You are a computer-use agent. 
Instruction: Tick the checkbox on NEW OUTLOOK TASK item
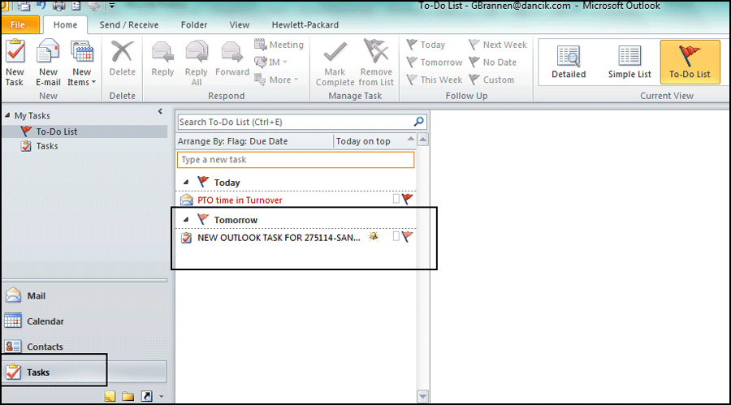click(x=396, y=237)
